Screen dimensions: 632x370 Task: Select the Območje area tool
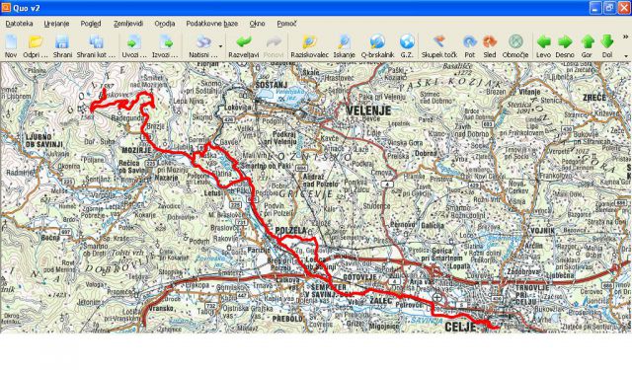click(515, 41)
